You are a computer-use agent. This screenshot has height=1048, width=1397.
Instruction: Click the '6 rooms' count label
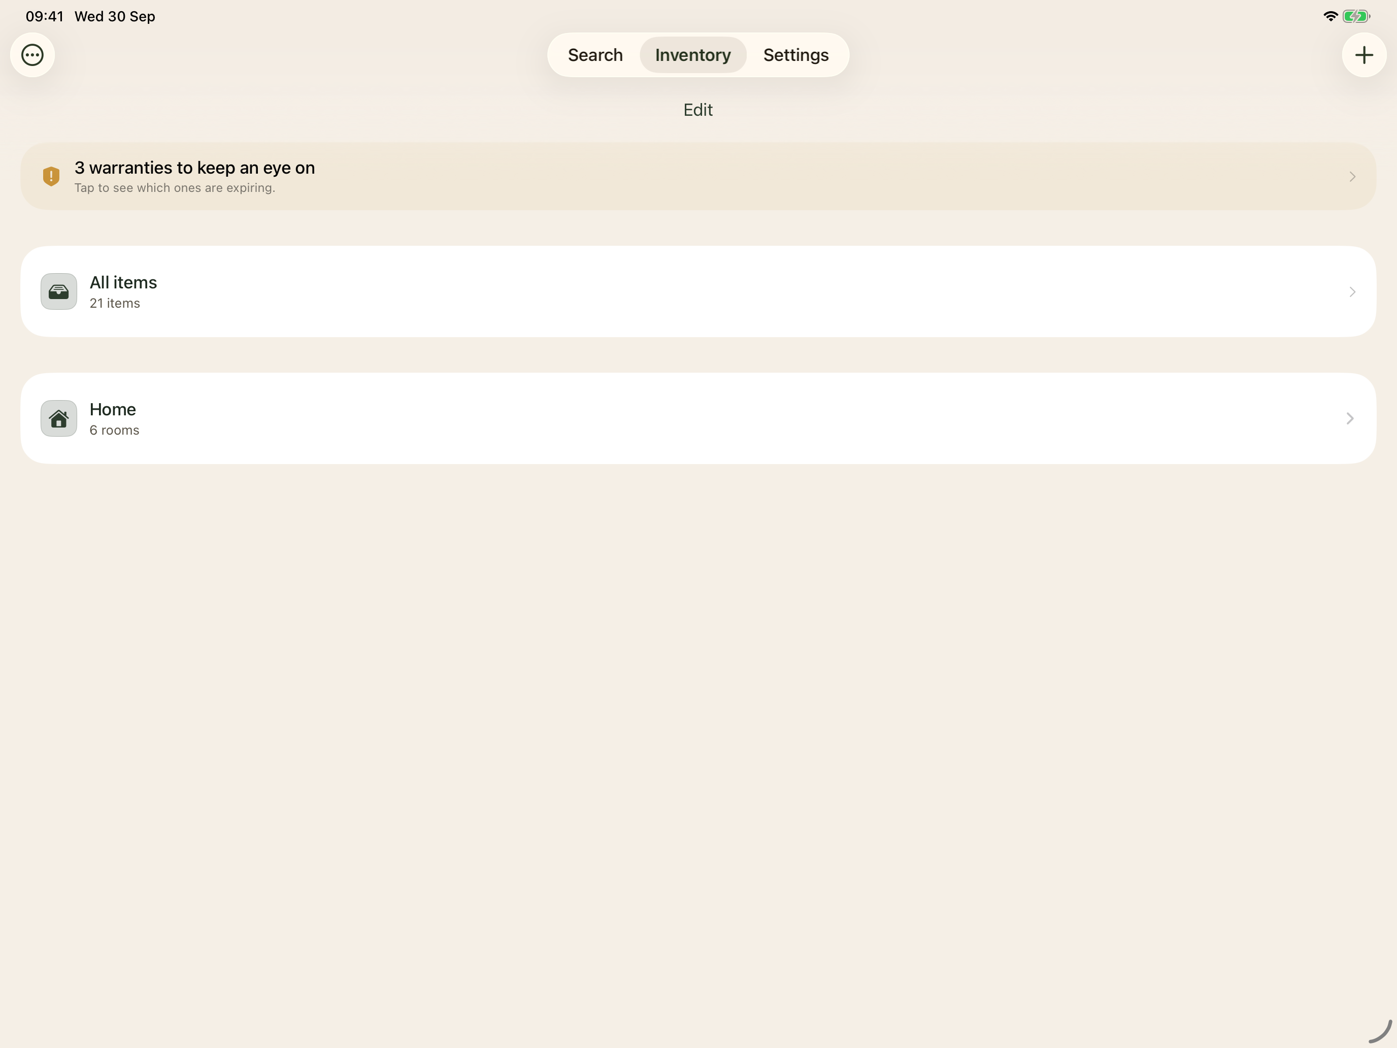tap(114, 430)
